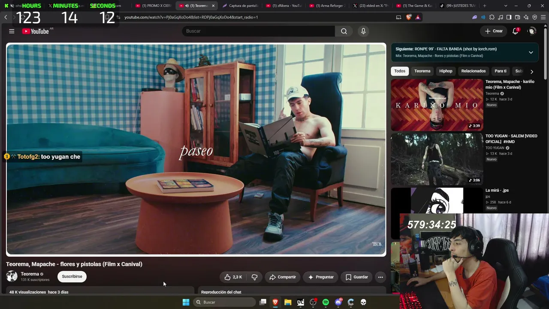This screenshot has height=309, width=549.
Task: Click the Windows taskbar Buscar search box
Action: (x=223, y=302)
